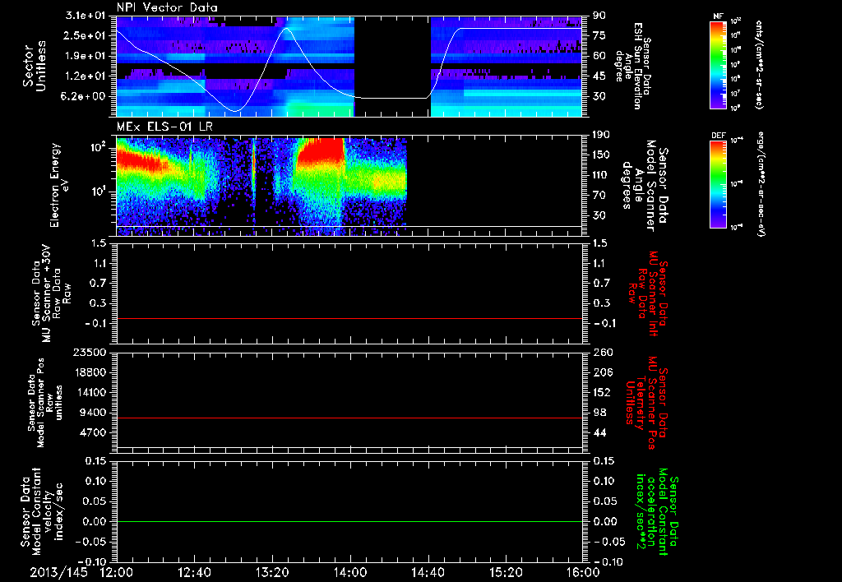Click the 12:00 time tick label
This screenshot has height=582, width=842.
116,572
